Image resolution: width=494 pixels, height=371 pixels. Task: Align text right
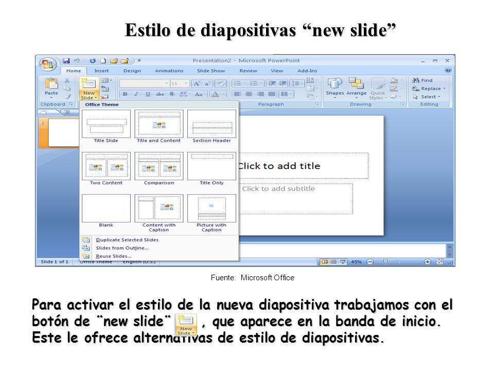(260, 94)
